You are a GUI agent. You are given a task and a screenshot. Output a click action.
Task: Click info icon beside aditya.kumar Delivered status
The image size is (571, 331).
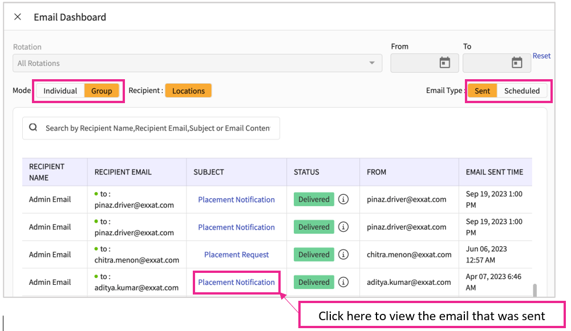(343, 282)
